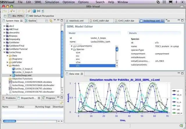Click the model tree scroll down arrow

[117, 66]
